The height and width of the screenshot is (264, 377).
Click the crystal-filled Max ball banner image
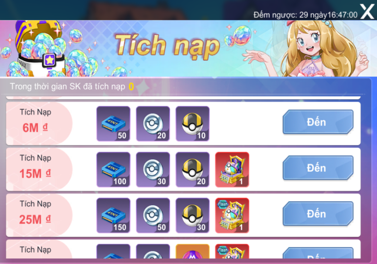click(41, 48)
